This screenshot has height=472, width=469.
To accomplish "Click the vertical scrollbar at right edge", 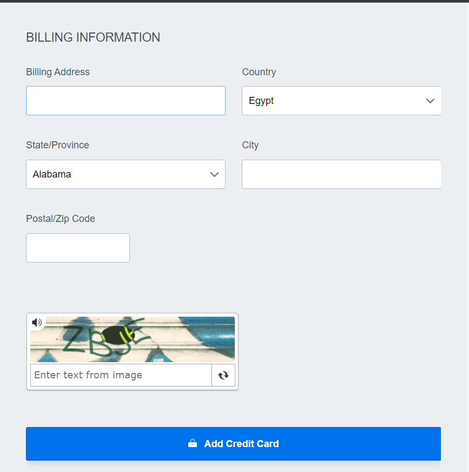I will point(467,237).
